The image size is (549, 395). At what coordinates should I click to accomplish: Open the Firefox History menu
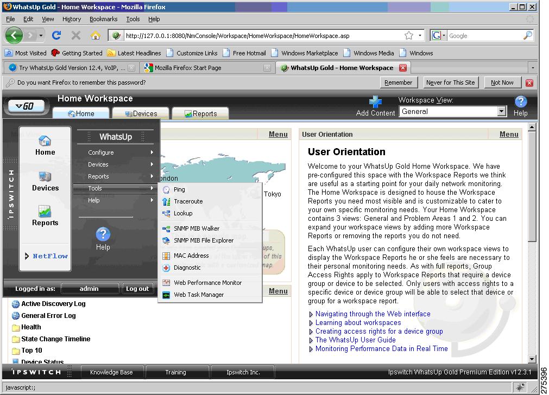click(72, 19)
